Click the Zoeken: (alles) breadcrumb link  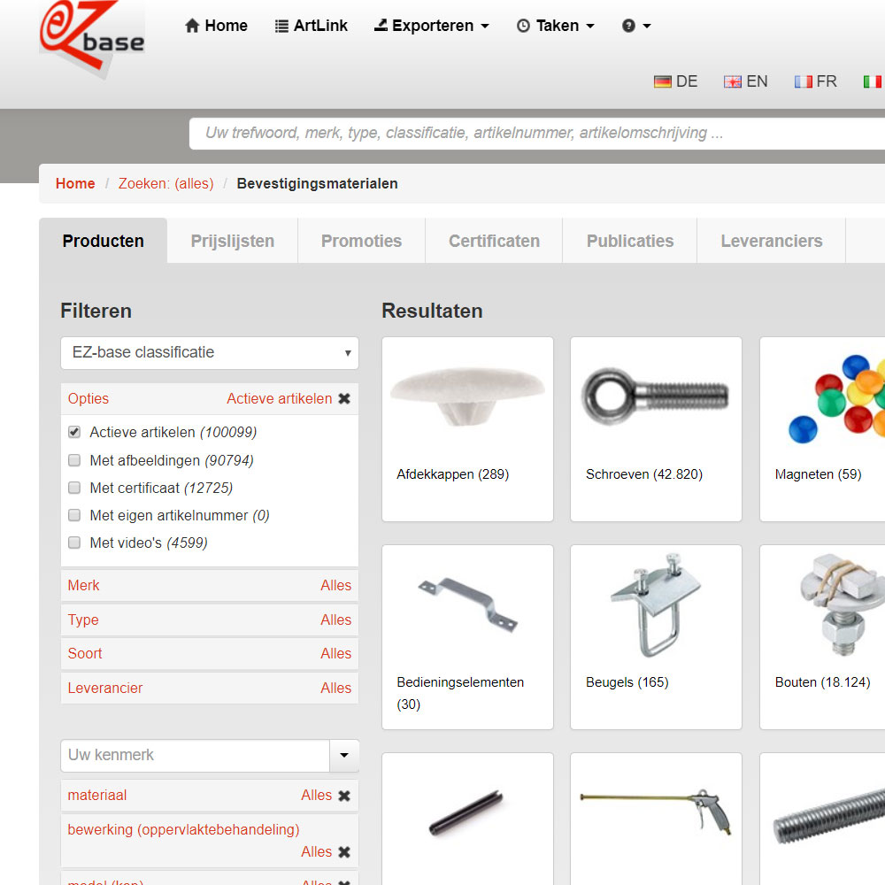(x=166, y=183)
